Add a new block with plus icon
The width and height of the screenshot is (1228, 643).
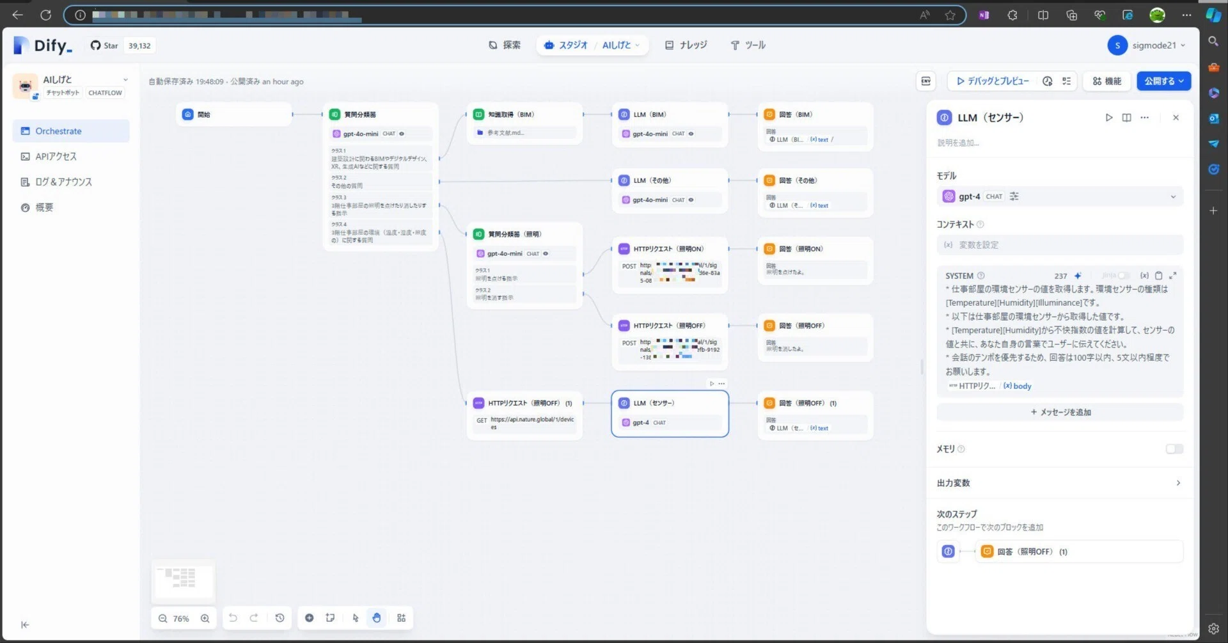click(309, 617)
